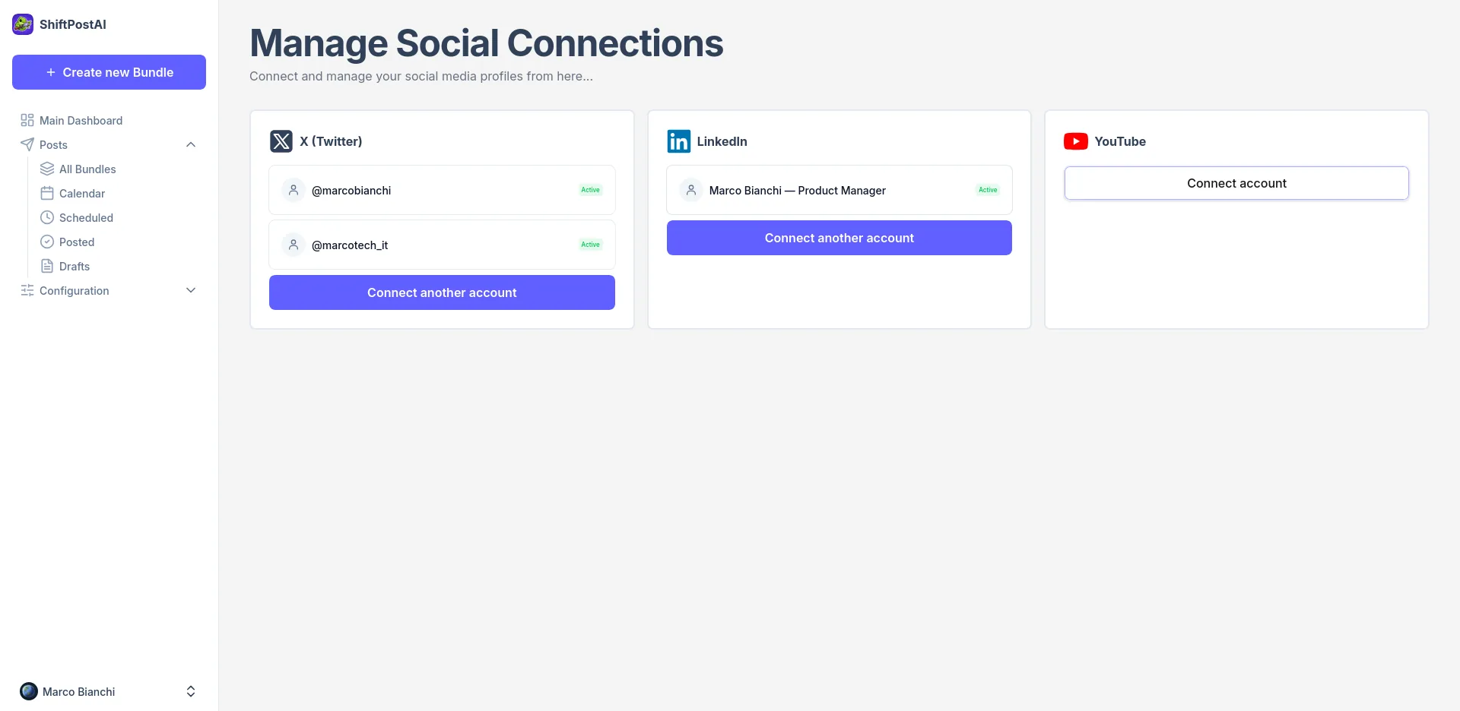Click the ShiftPostAI logo icon
Screen dimensions: 1460x711
(22, 24)
